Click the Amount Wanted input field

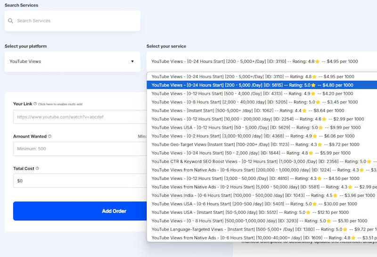click(x=80, y=149)
